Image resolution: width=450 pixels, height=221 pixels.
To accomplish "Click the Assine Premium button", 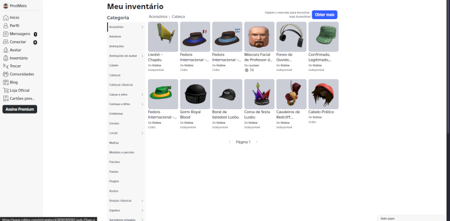I will tap(20, 109).
